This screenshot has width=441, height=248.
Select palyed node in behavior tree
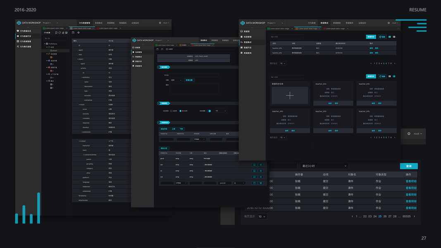pyautogui.click(x=54, y=50)
